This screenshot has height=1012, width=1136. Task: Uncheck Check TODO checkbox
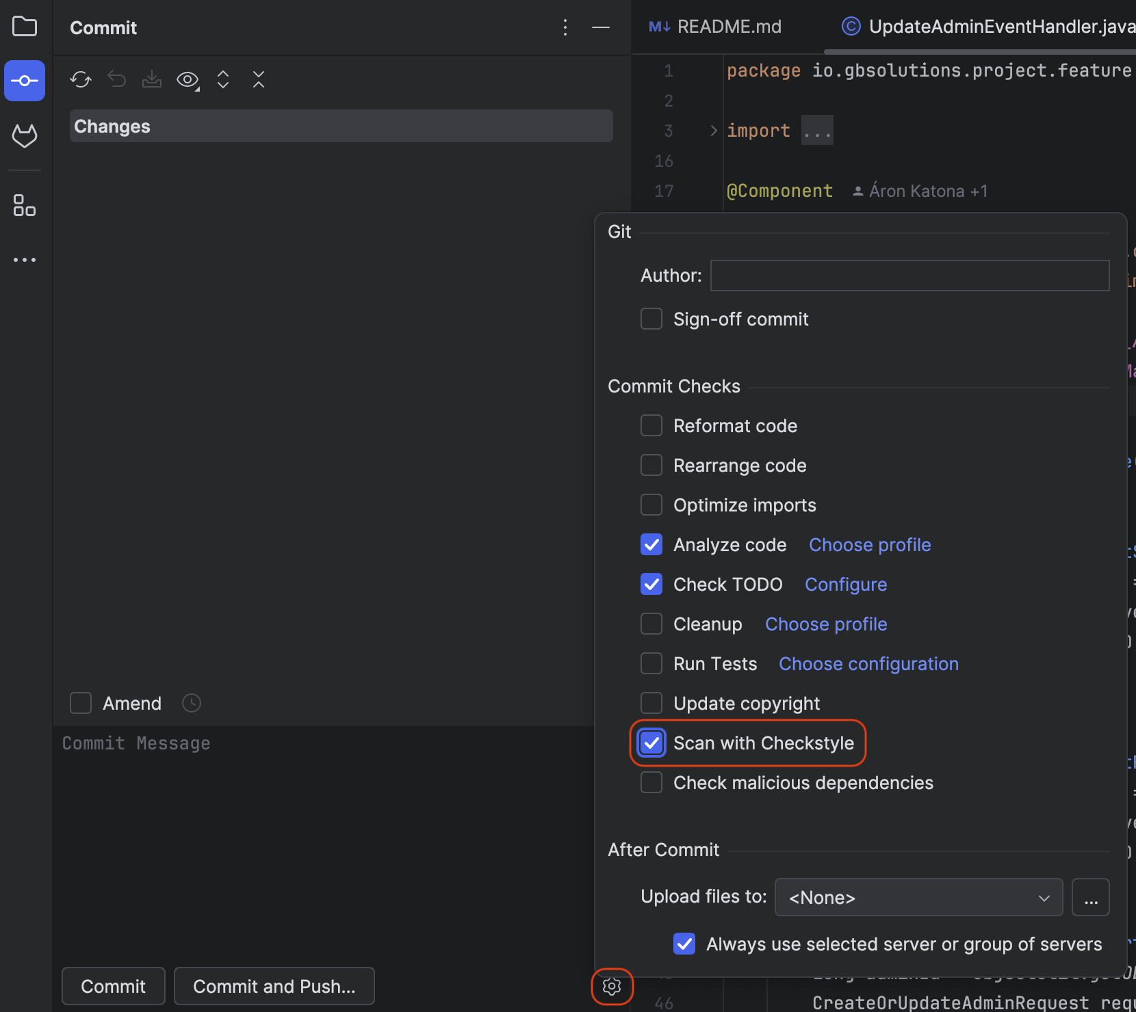[651, 584]
